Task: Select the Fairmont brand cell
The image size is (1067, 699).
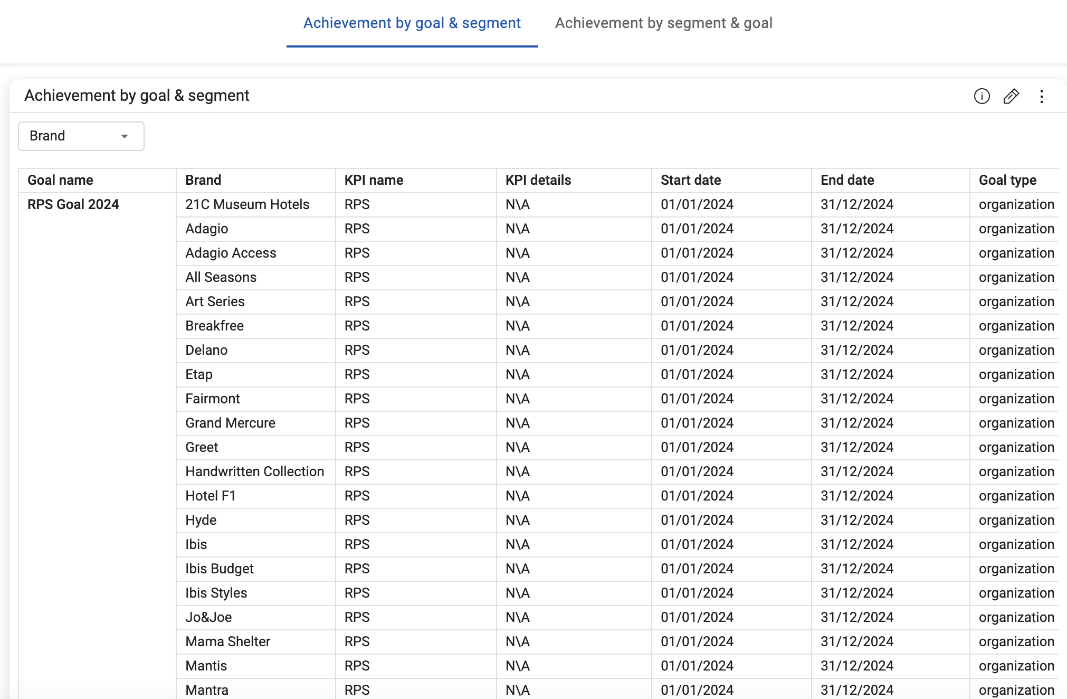Action: click(212, 399)
